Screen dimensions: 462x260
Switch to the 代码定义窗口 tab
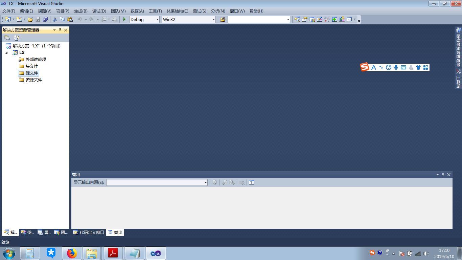89,232
